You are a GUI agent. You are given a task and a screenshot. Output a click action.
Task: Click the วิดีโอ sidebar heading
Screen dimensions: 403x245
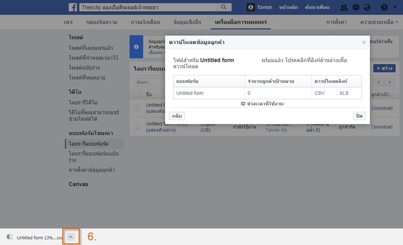75,92
